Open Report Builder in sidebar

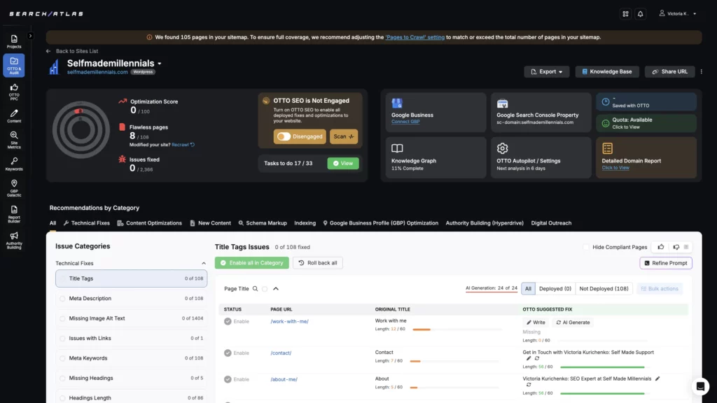tap(14, 213)
